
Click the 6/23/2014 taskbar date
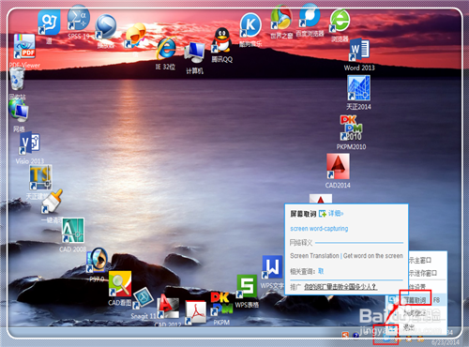446,342
